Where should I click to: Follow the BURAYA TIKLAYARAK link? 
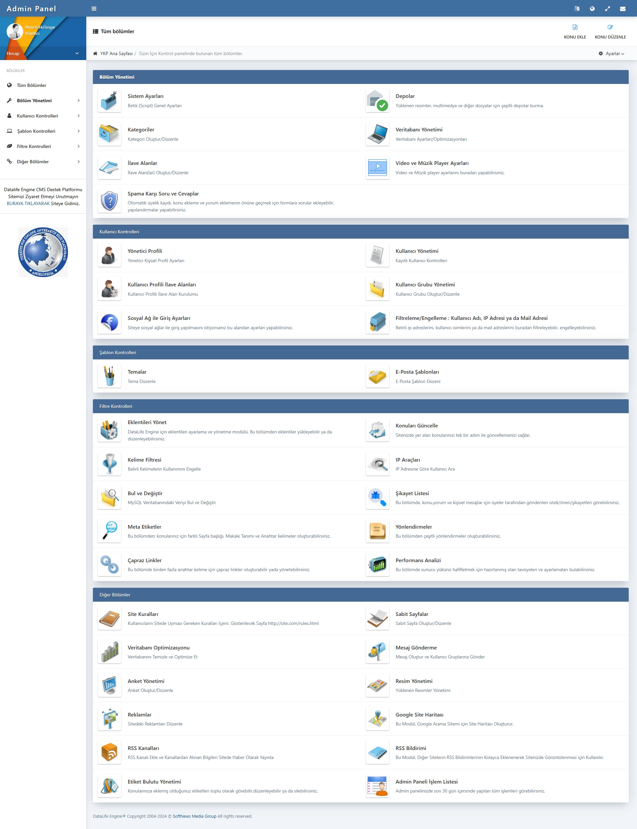pos(28,204)
